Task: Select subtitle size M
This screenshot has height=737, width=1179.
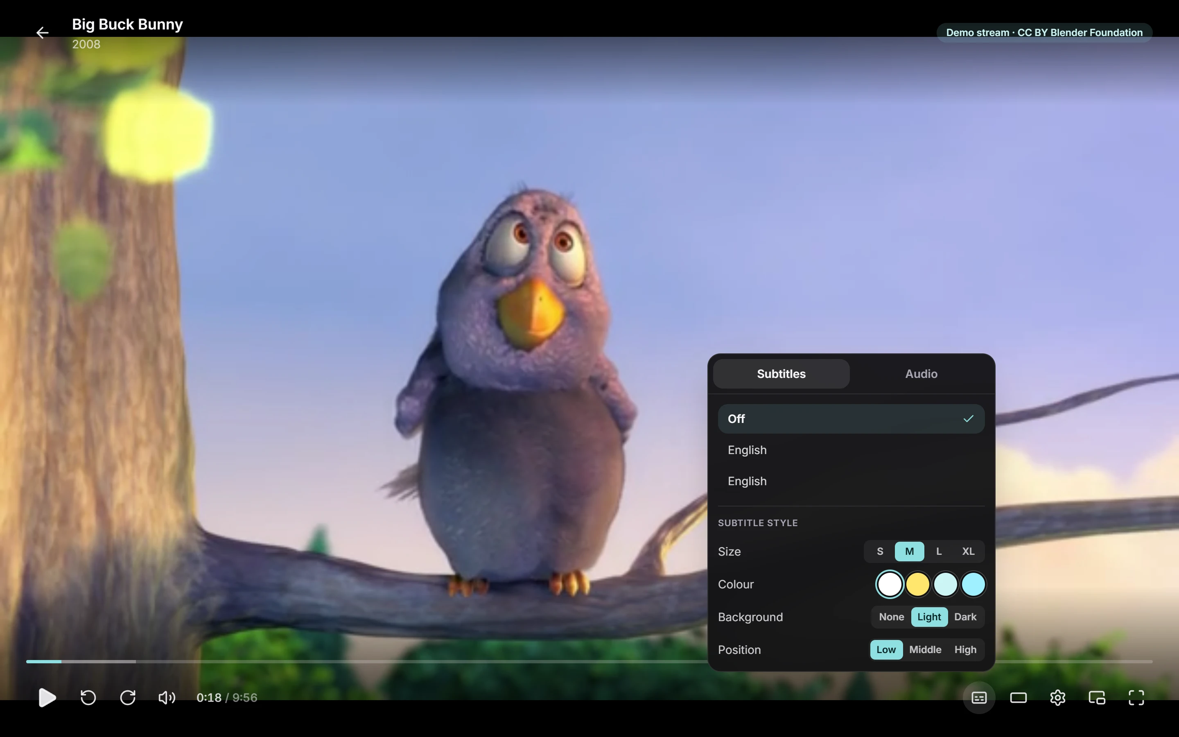Action: tap(909, 551)
